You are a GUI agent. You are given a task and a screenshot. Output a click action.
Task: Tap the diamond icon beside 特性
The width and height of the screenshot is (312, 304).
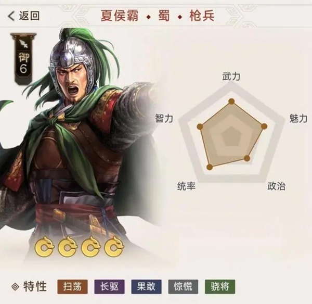pyautogui.click(x=15, y=287)
